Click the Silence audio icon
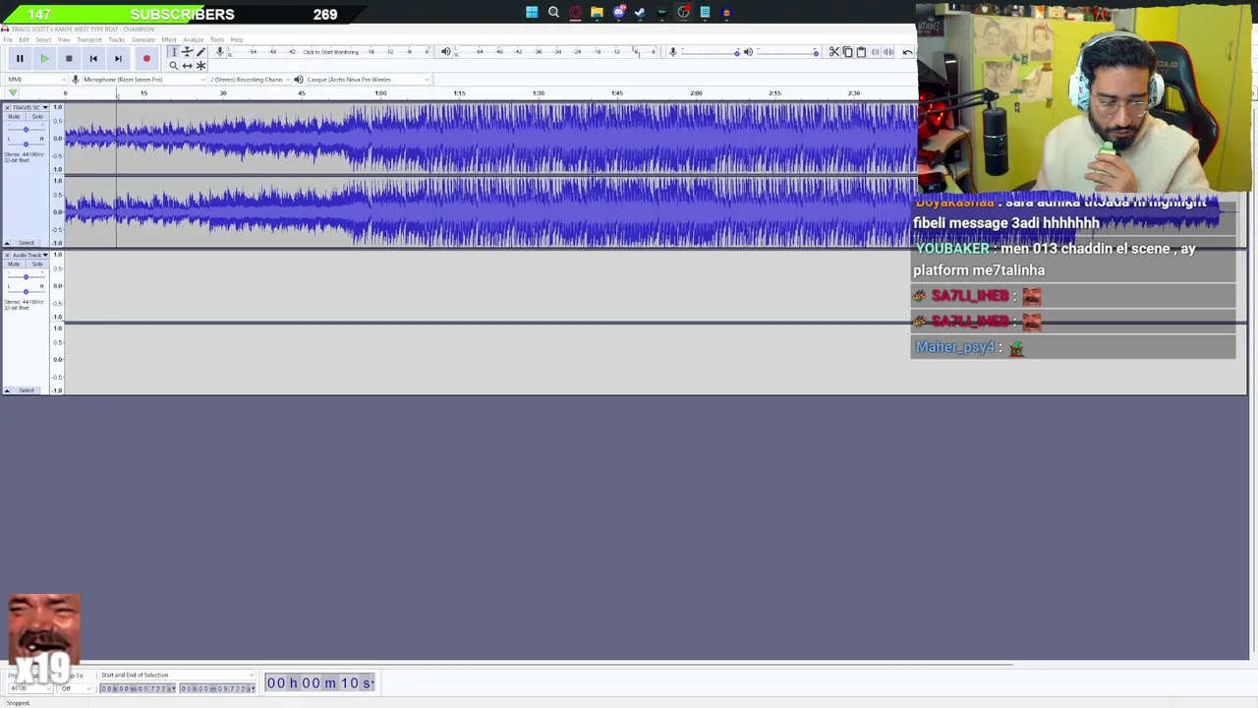This screenshot has height=708, width=1258. coord(888,51)
